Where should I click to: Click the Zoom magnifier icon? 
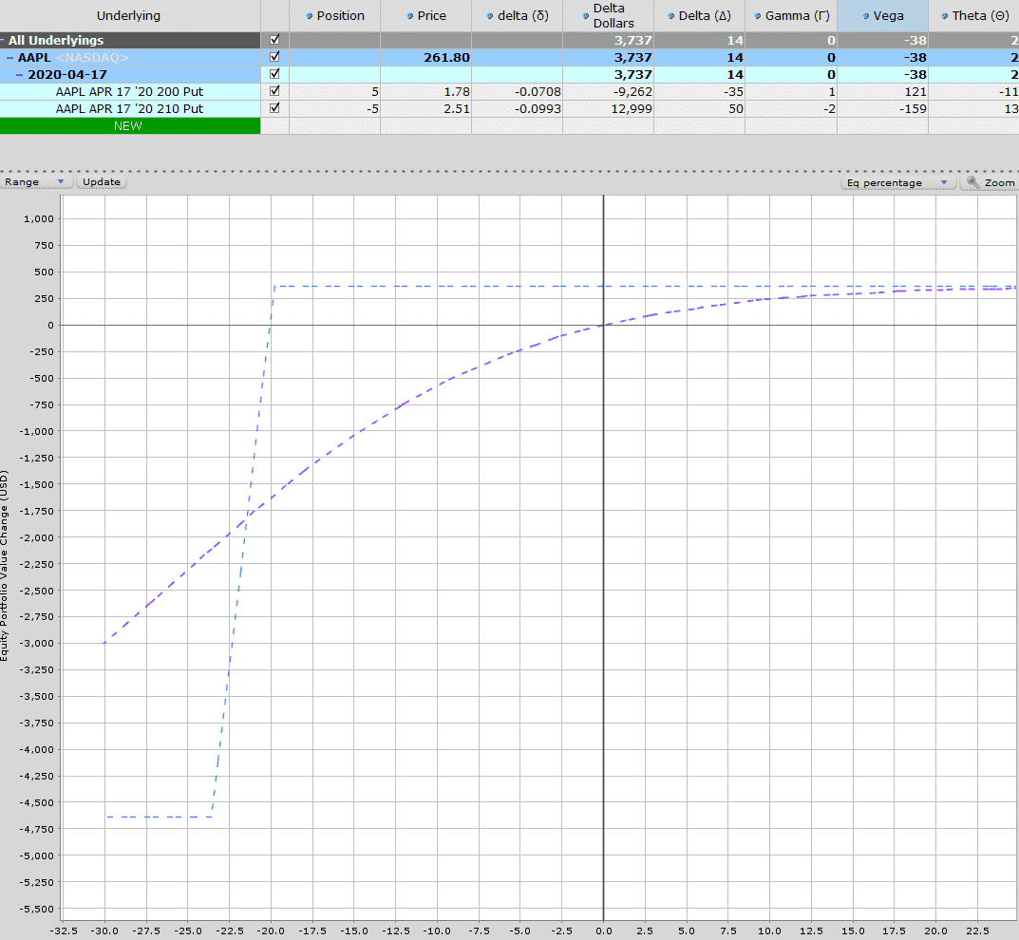(972, 182)
